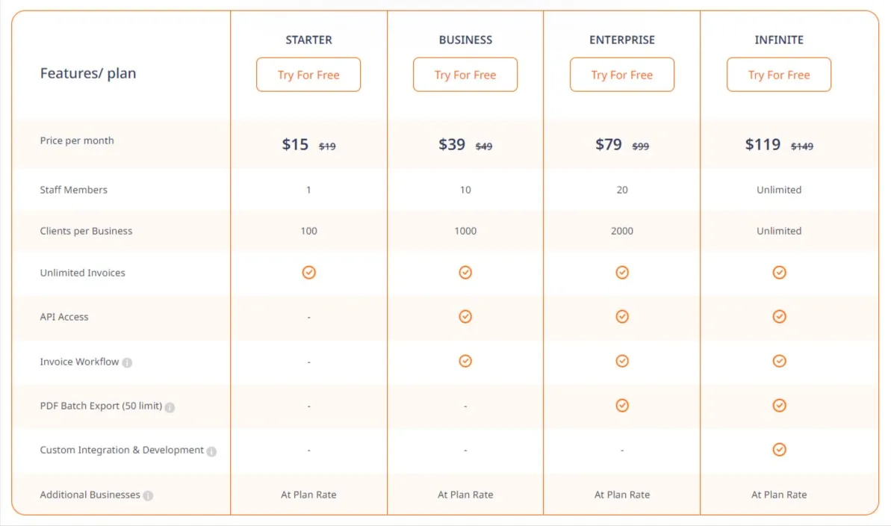
Task: Open info icon next to Invoice Workflow
Action: coord(127,363)
